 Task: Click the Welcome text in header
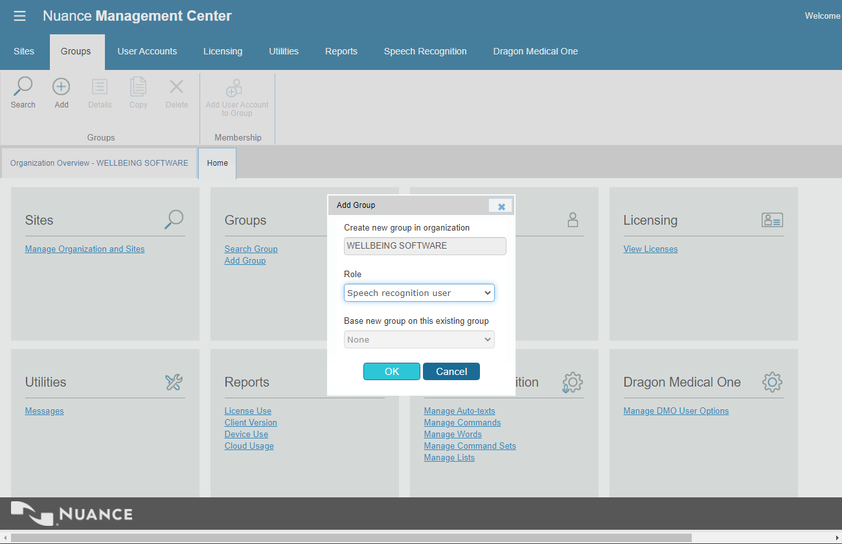[823, 16]
